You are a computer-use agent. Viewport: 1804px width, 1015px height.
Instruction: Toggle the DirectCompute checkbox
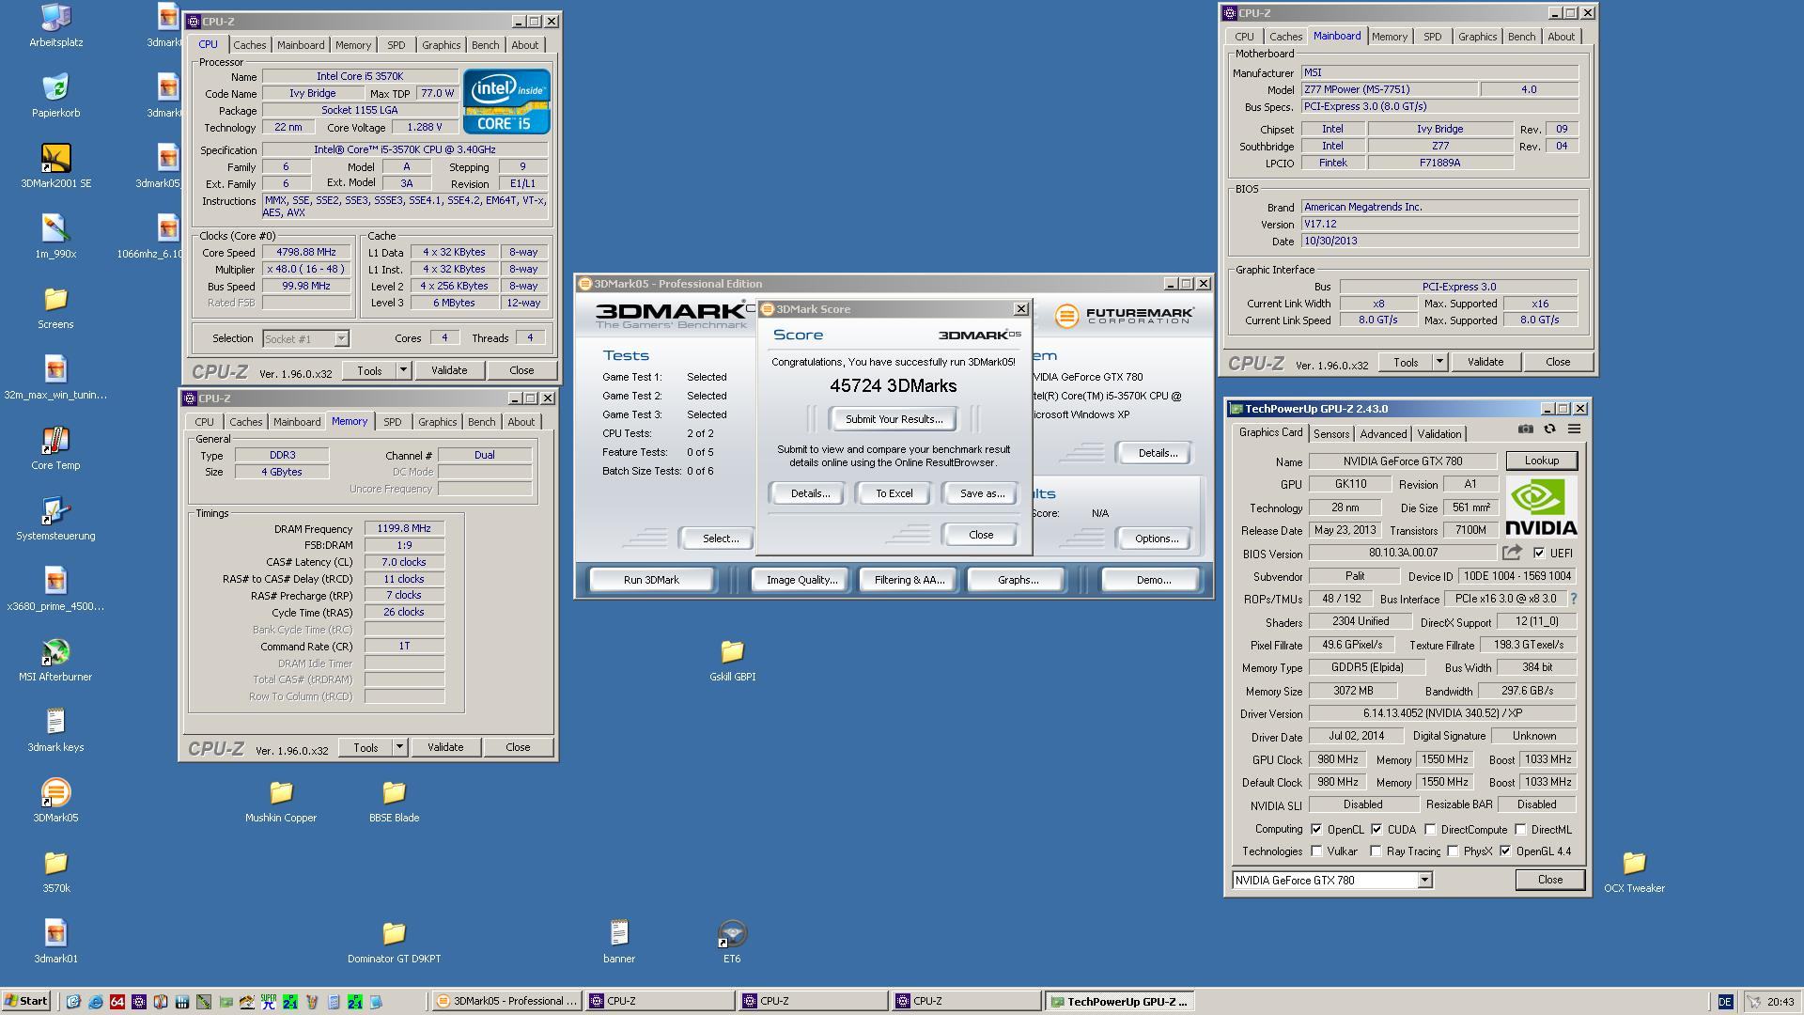(1430, 829)
